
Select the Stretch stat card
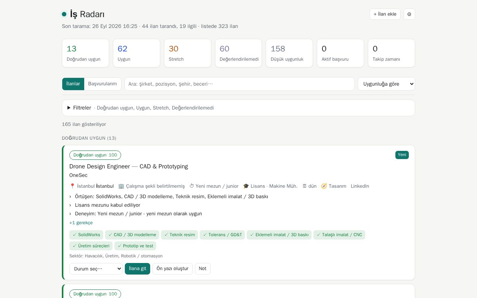click(x=187, y=53)
